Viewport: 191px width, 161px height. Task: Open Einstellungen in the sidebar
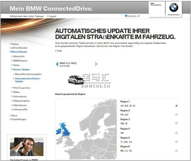click(19, 119)
